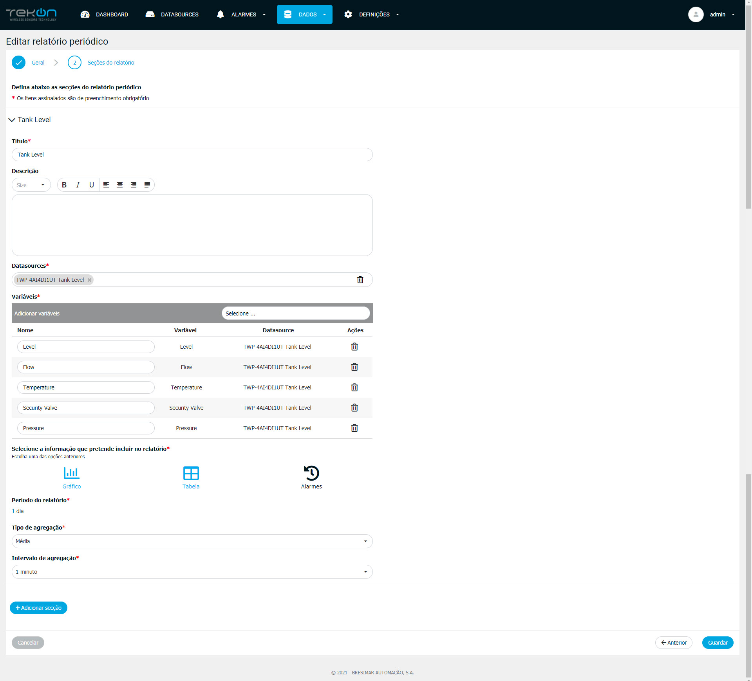Open the Datasources menu item
The height and width of the screenshot is (681, 752).
(x=172, y=14)
